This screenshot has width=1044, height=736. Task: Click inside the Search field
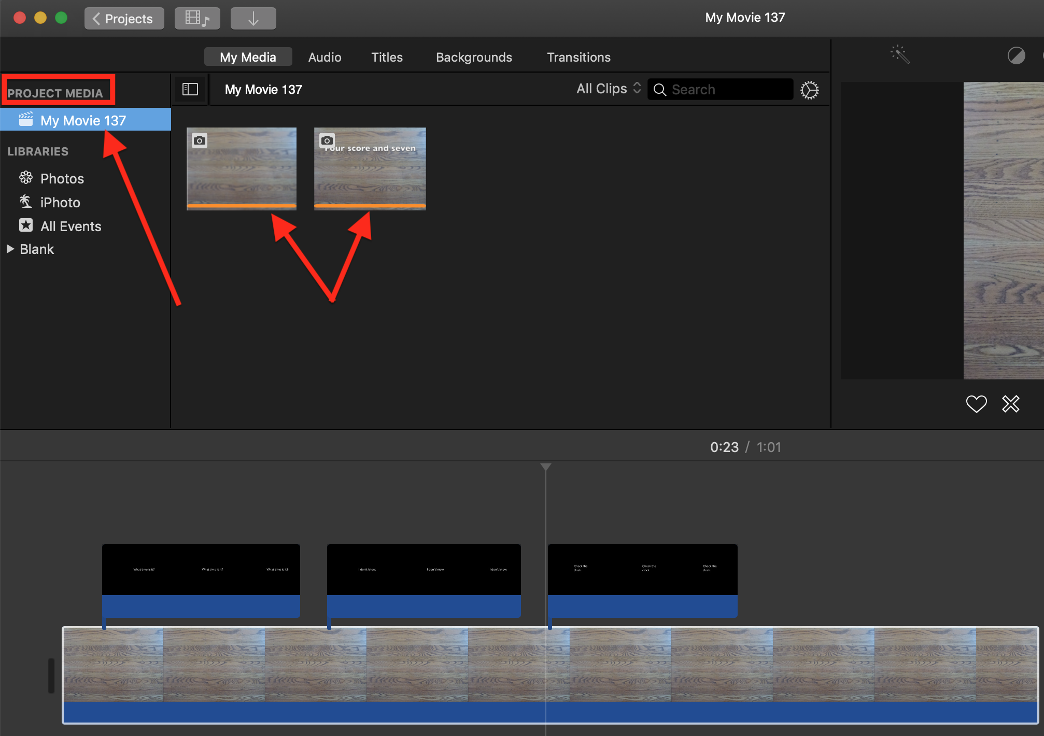728,89
